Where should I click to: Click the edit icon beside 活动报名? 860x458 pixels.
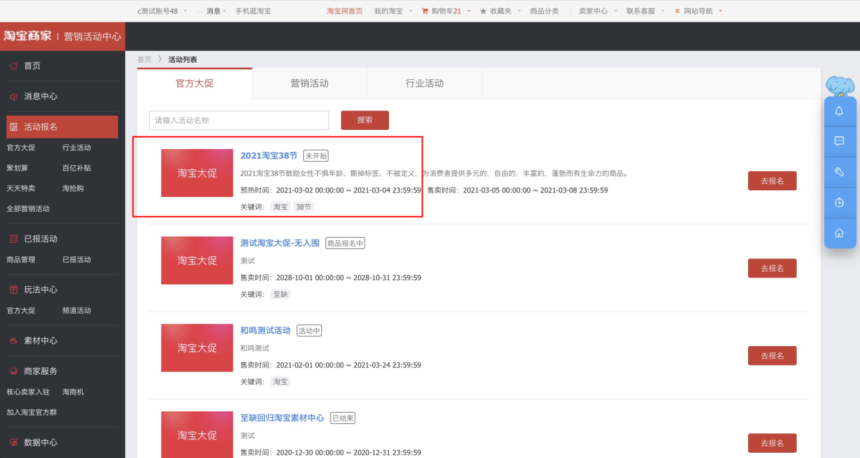tap(13, 127)
